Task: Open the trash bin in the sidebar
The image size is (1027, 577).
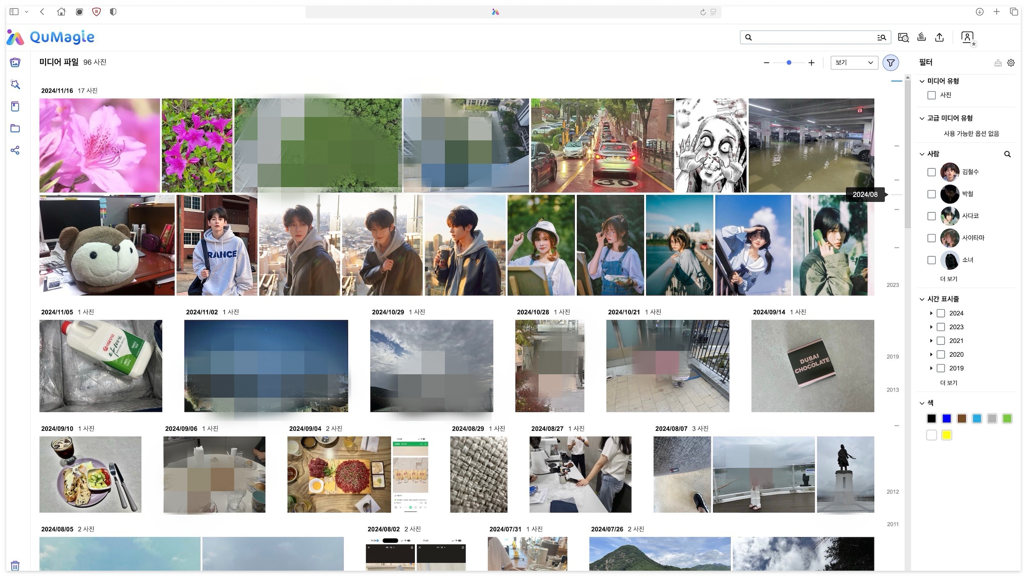Action: click(x=15, y=566)
